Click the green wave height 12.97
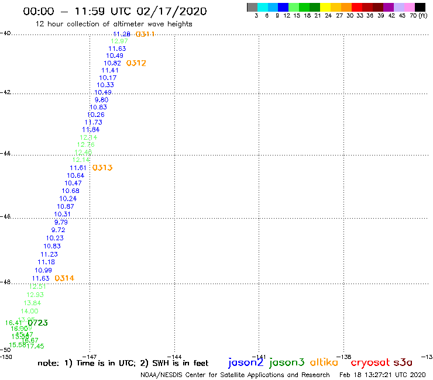This screenshot has width=433, height=380. pyautogui.click(x=119, y=41)
